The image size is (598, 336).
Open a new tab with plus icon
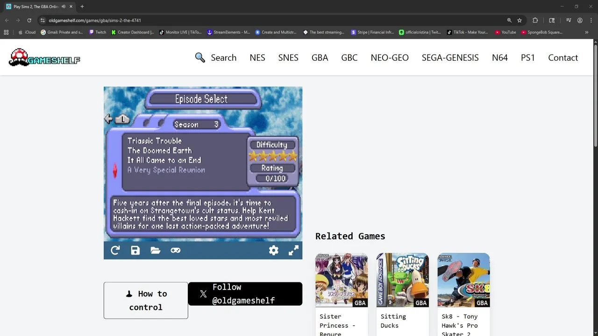click(82, 7)
